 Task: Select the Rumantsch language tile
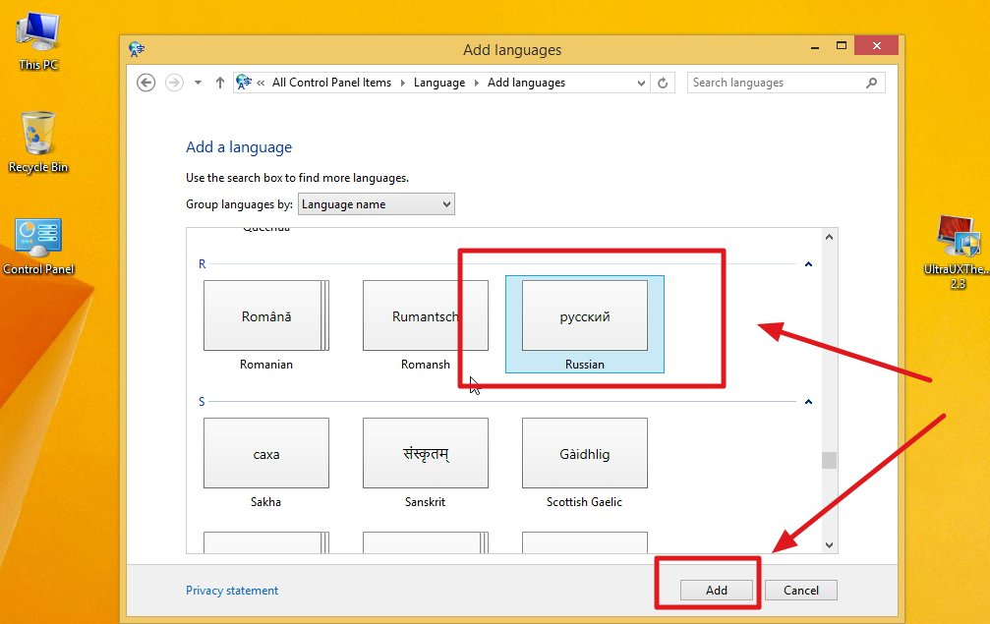pos(426,315)
